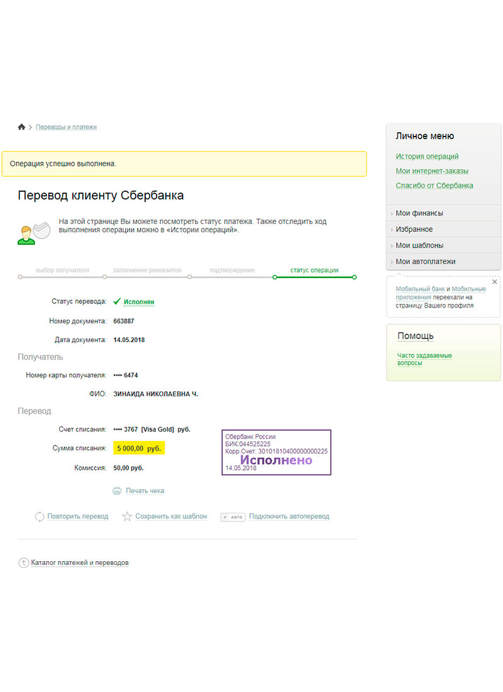Click the printer icon for receipt
This screenshot has width=503, height=692.
pyautogui.click(x=117, y=491)
